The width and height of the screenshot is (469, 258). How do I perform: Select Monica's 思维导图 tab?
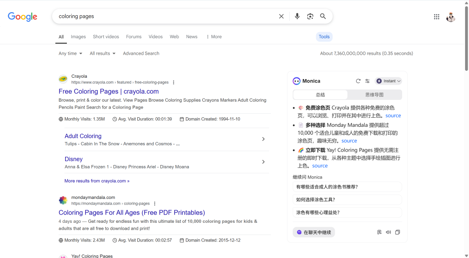point(374,95)
